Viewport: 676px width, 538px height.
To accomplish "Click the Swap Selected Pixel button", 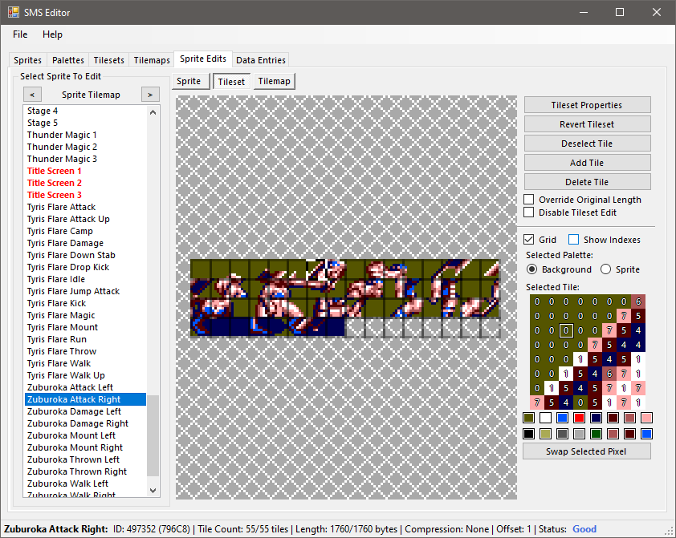I will click(586, 451).
